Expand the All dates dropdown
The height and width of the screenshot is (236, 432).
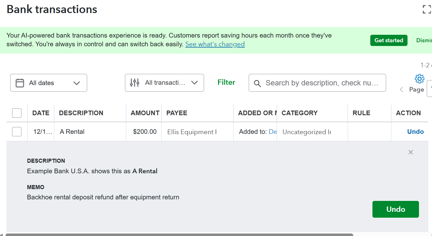(x=76, y=83)
